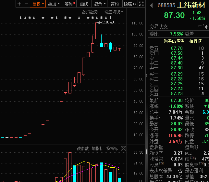Click the 最高 value 88.03
Screen dimensions: 209x182
[x=177, y=124]
